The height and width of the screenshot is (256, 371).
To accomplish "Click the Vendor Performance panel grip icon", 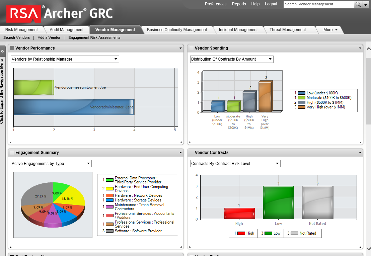I will [x=12, y=48].
